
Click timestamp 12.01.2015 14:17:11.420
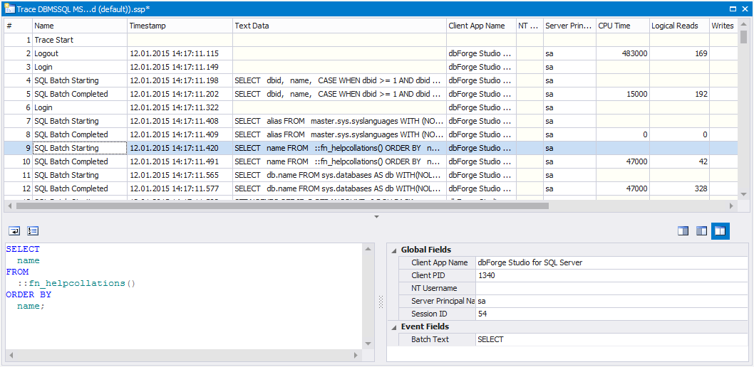174,148
